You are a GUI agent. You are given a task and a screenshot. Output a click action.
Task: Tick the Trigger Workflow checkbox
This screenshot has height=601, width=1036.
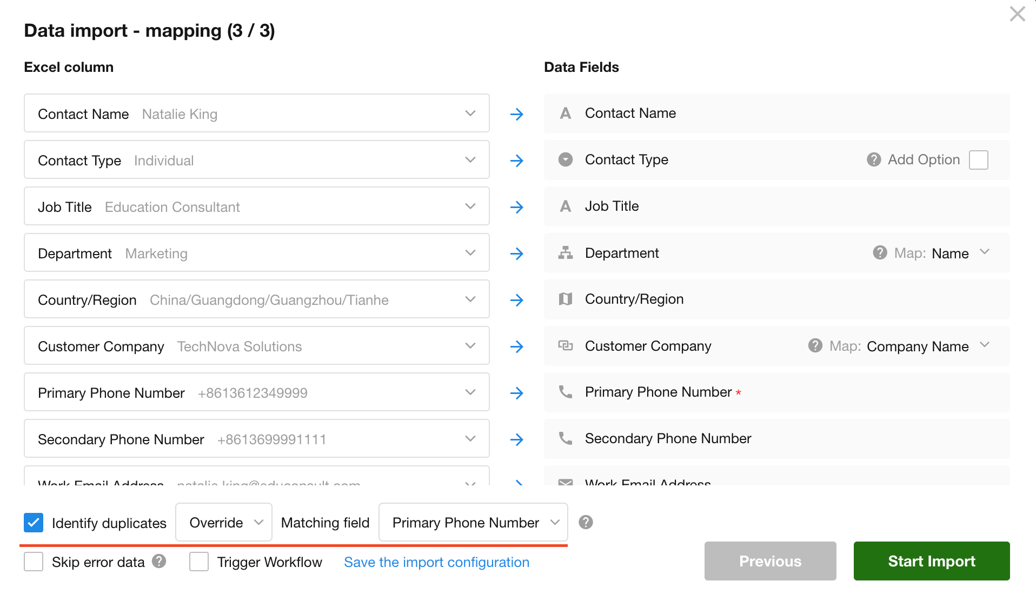click(x=199, y=562)
